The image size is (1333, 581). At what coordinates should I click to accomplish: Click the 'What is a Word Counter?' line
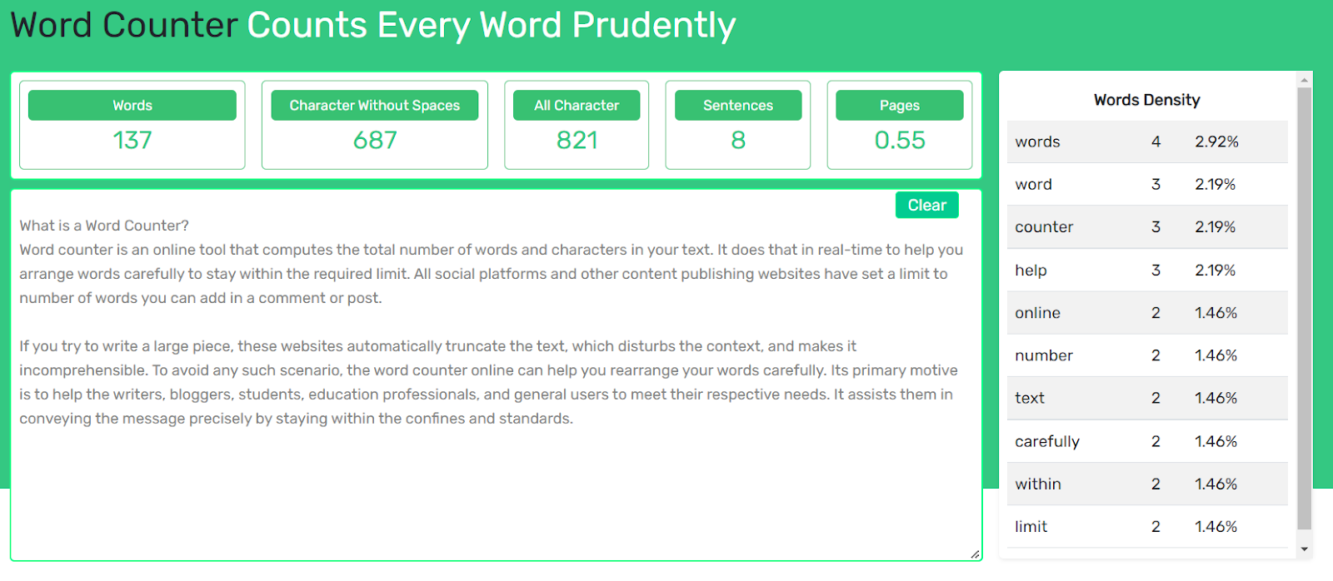[x=104, y=226]
